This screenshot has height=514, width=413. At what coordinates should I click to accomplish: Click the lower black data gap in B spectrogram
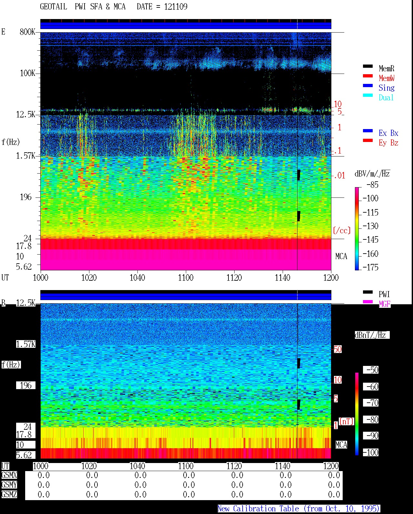(x=299, y=405)
